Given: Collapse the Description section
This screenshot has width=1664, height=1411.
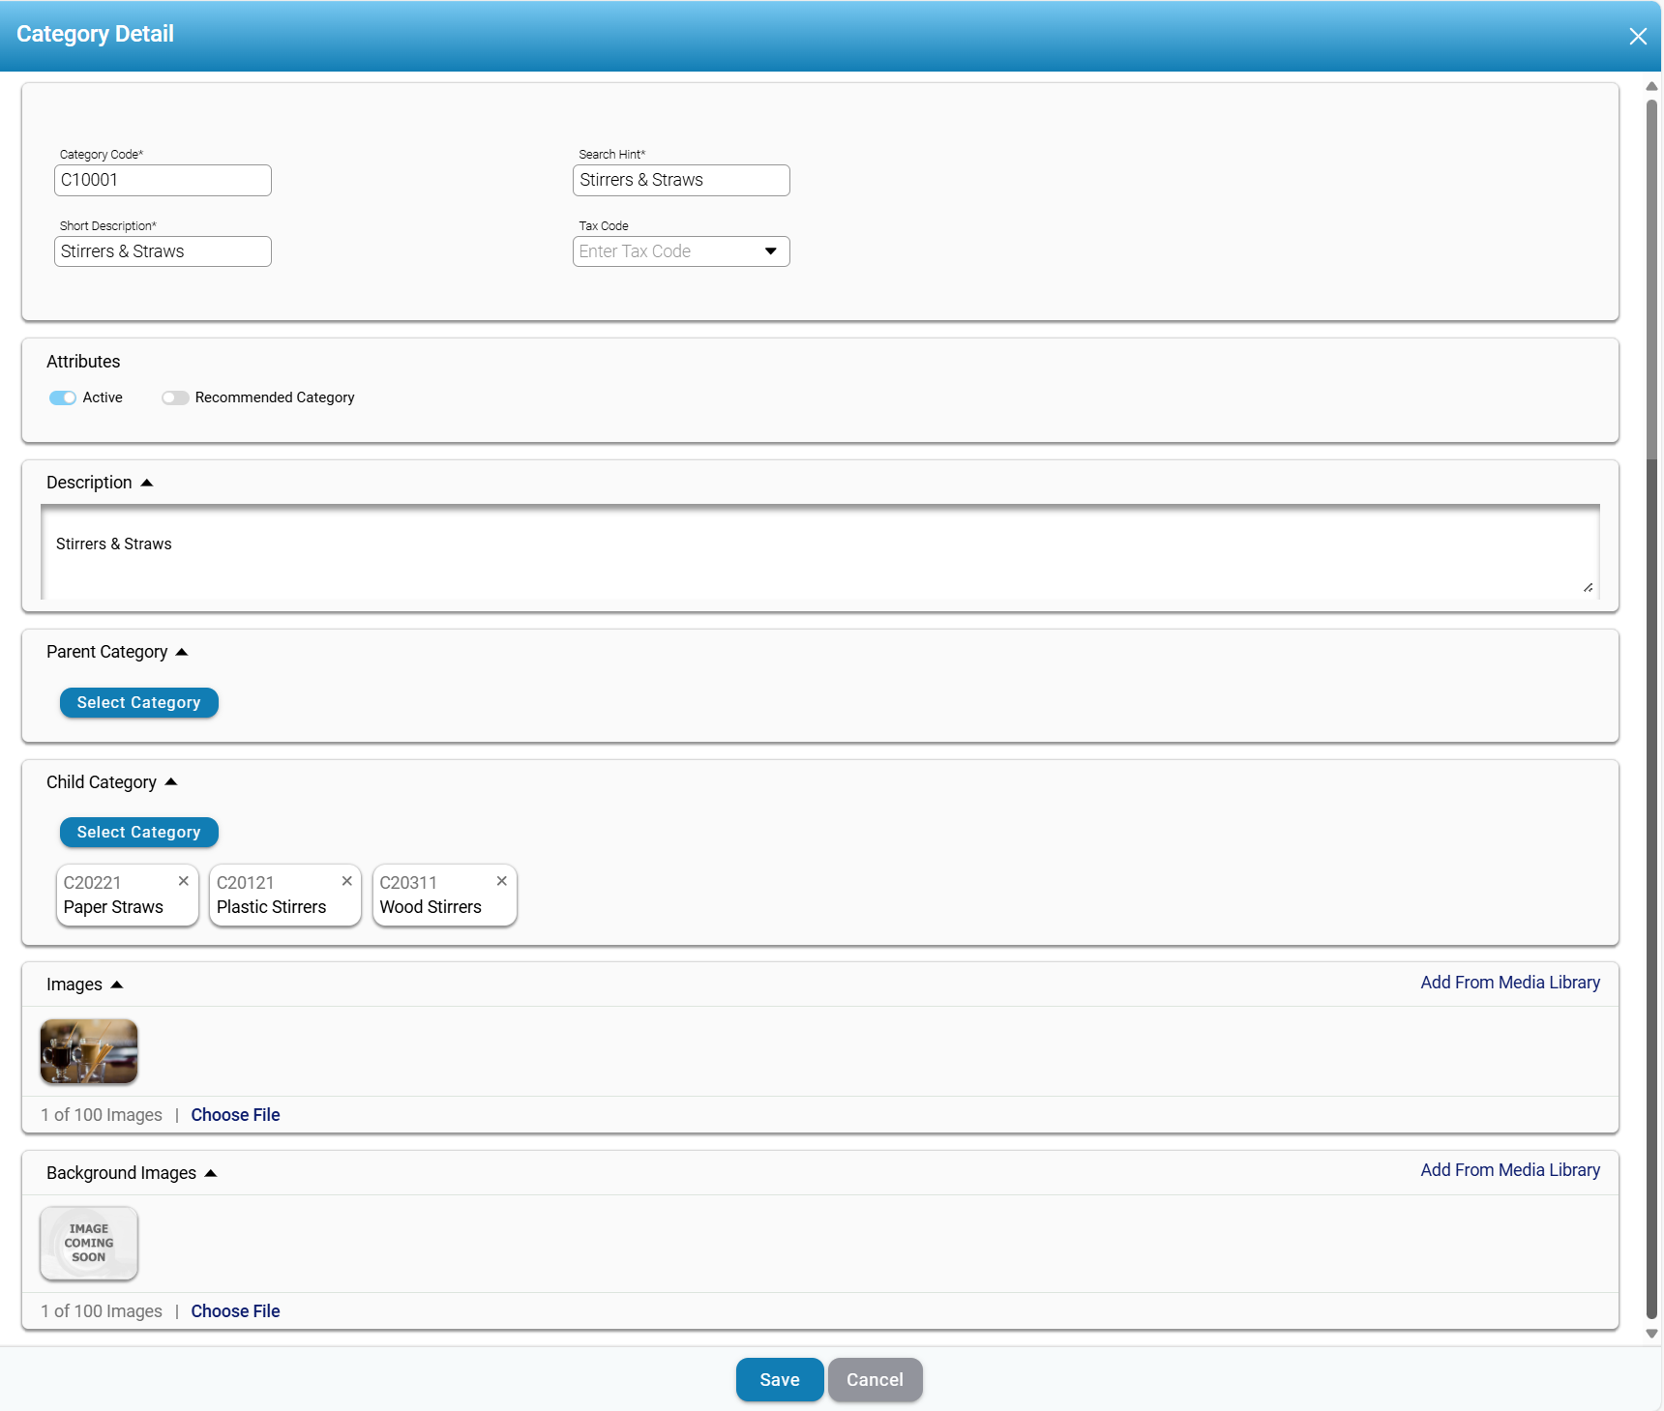Looking at the screenshot, I should [x=147, y=483].
